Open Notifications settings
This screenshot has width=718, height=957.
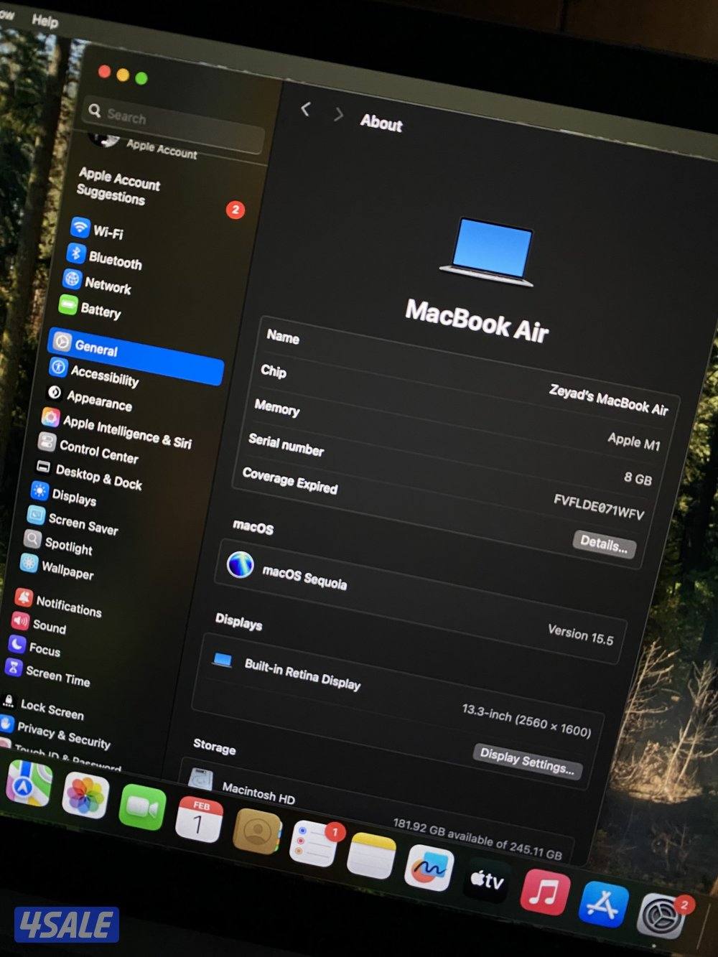68,607
